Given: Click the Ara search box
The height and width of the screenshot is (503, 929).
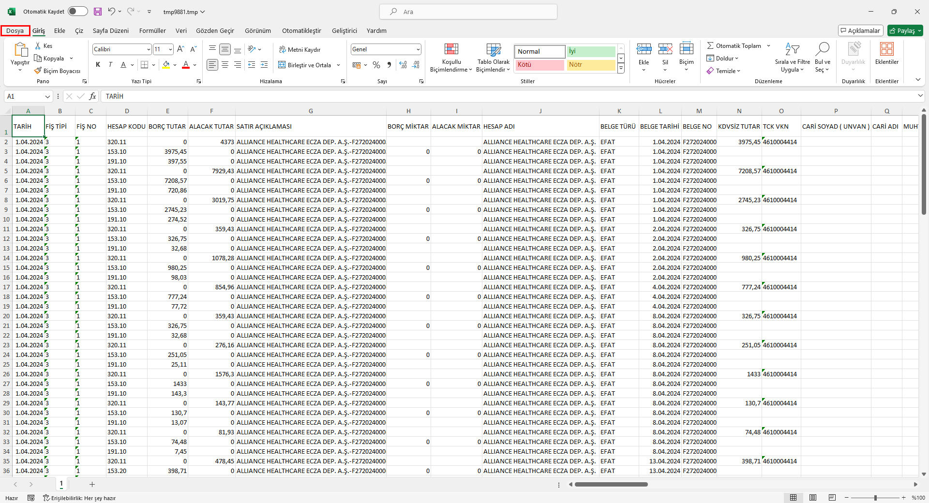Looking at the screenshot, I should coord(468,12).
